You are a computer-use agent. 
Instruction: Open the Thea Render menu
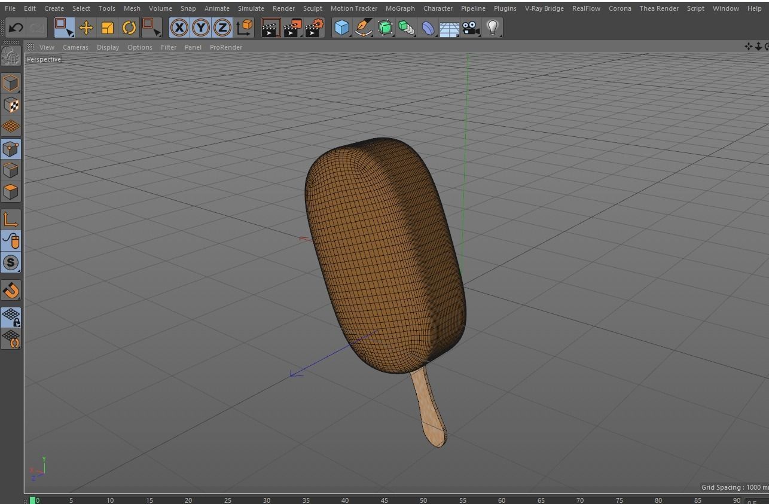pyautogui.click(x=659, y=8)
